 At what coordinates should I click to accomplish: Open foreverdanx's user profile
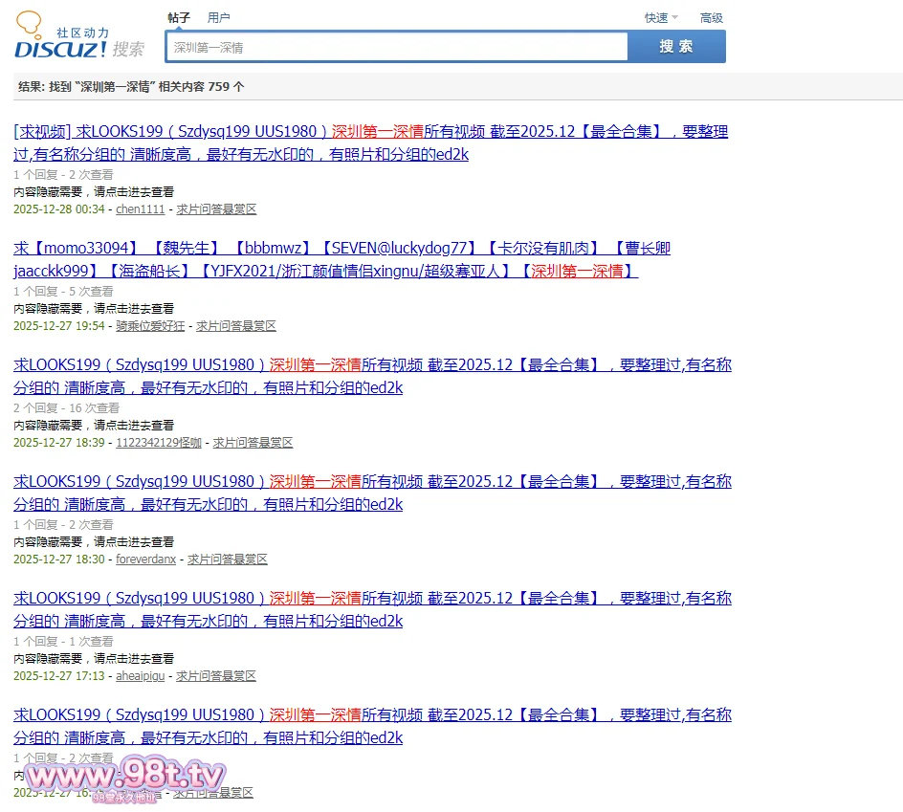145,560
